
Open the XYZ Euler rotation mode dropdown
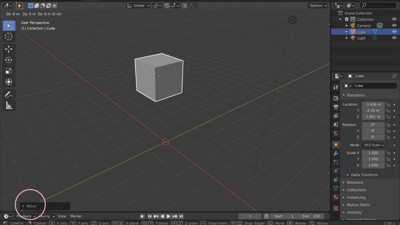coord(373,145)
